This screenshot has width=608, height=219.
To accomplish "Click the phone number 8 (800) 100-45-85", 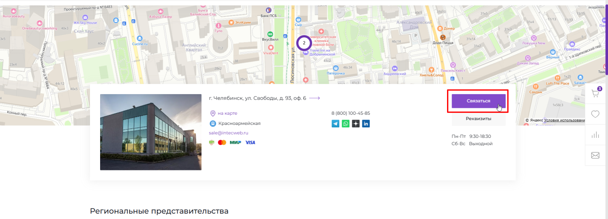I will (351, 113).
